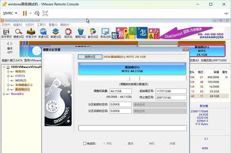Click the VMRC toolbar collapse double-arrow
The width and height of the screenshot is (231, 153).
226,13
